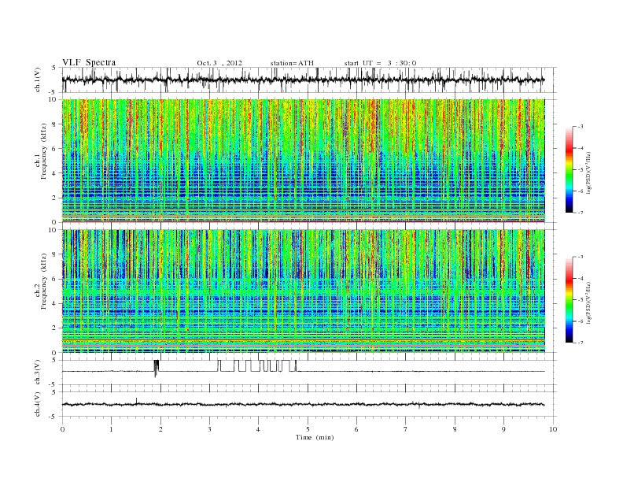Click inside the ch.1 spectrogram panel
The width and height of the screenshot is (623, 482).
(303, 161)
